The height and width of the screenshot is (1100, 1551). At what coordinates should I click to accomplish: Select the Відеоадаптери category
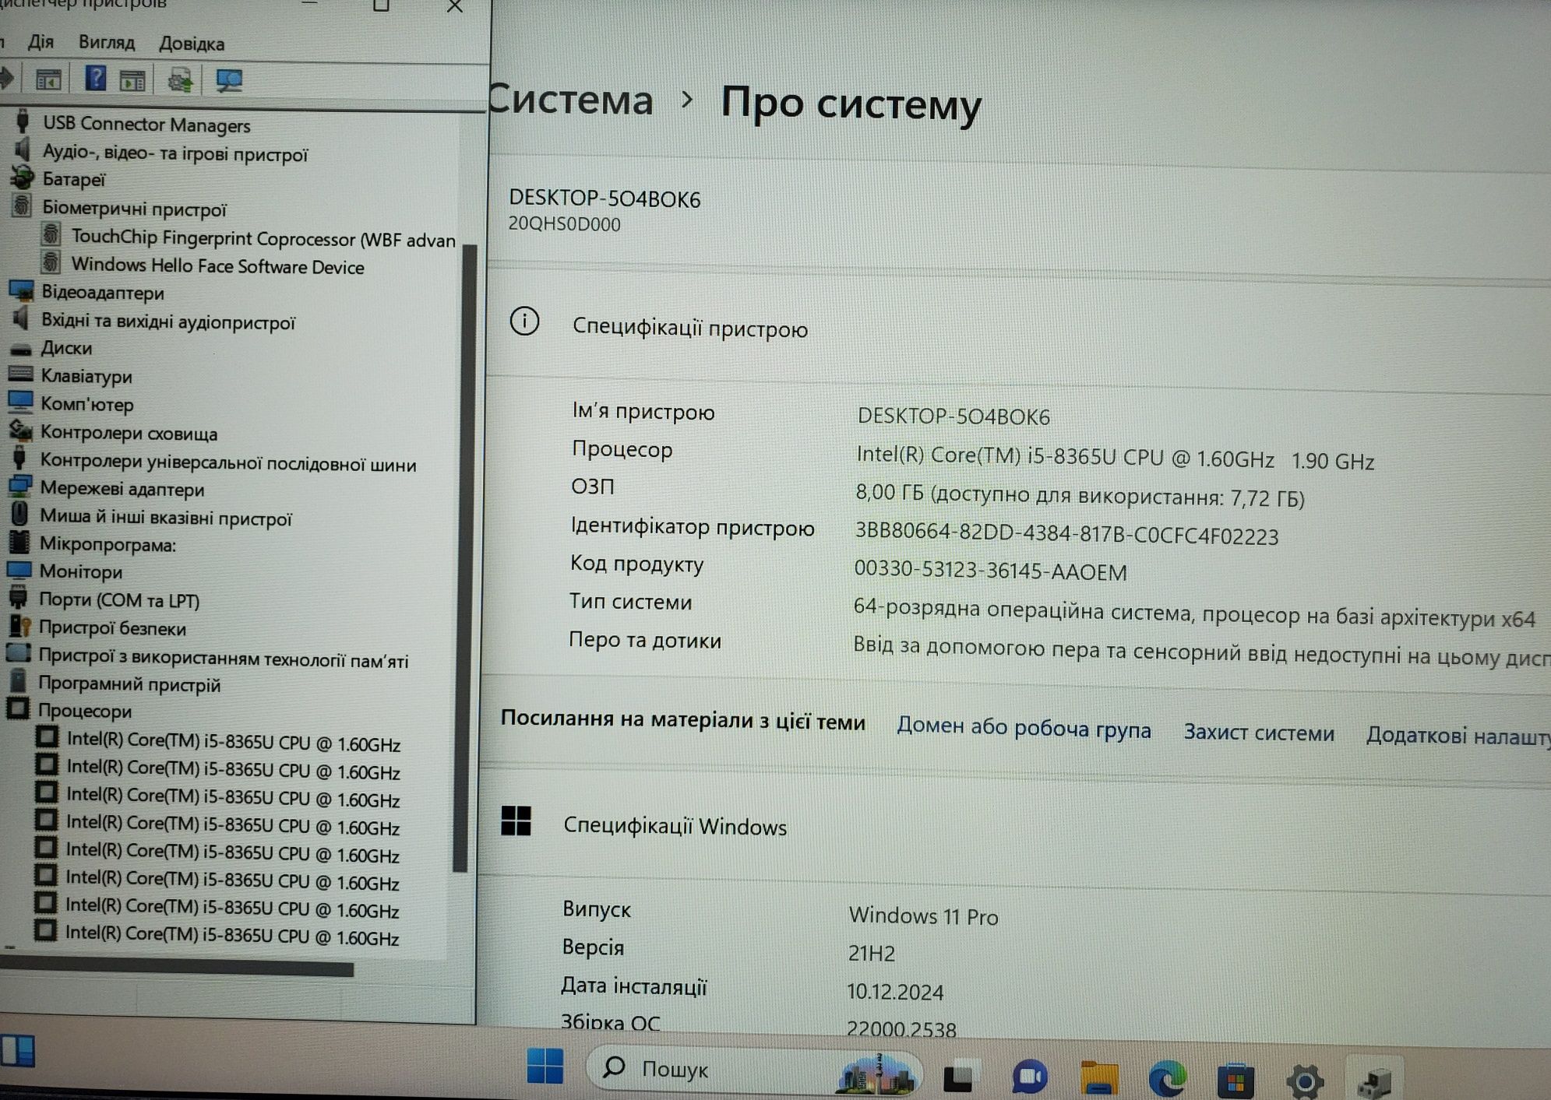click(x=102, y=293)
